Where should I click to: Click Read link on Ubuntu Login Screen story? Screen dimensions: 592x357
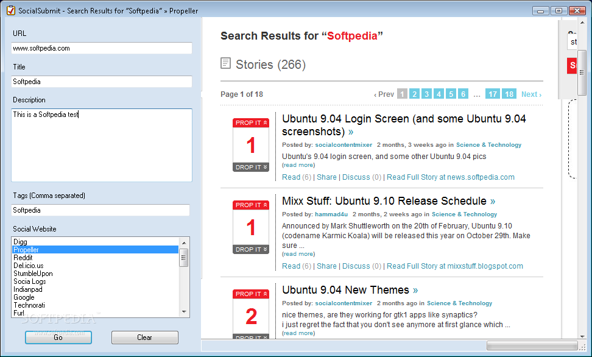click(291, 177)
